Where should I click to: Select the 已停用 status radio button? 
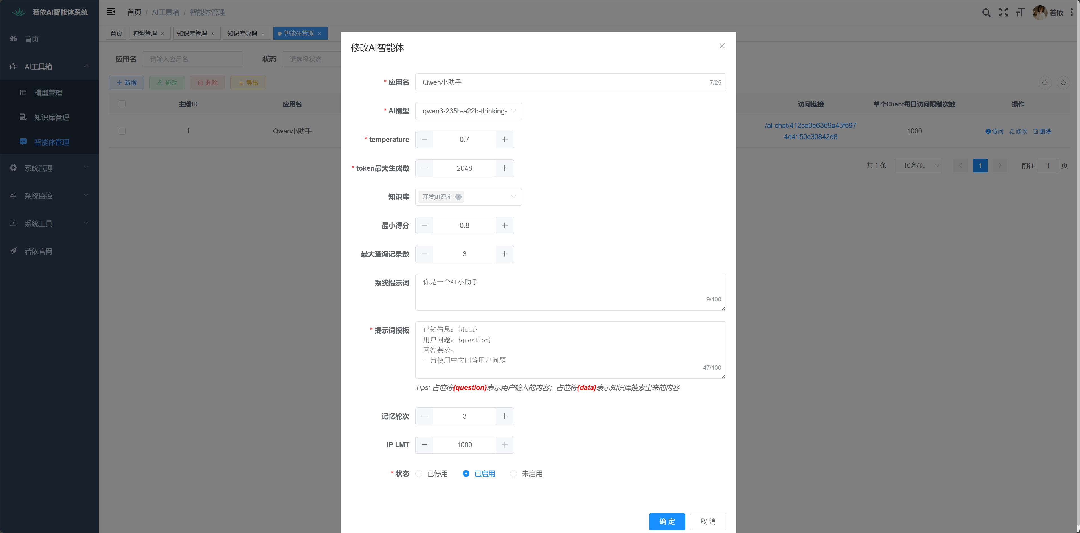tap(419, 473)
